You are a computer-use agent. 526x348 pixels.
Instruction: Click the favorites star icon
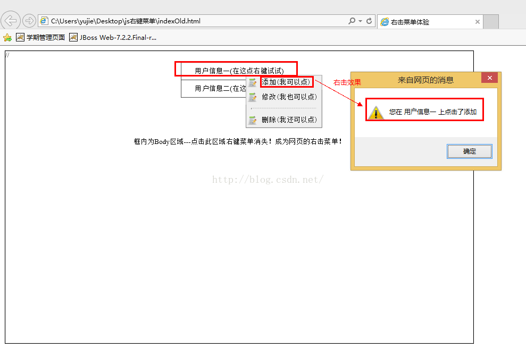point(7,38)
